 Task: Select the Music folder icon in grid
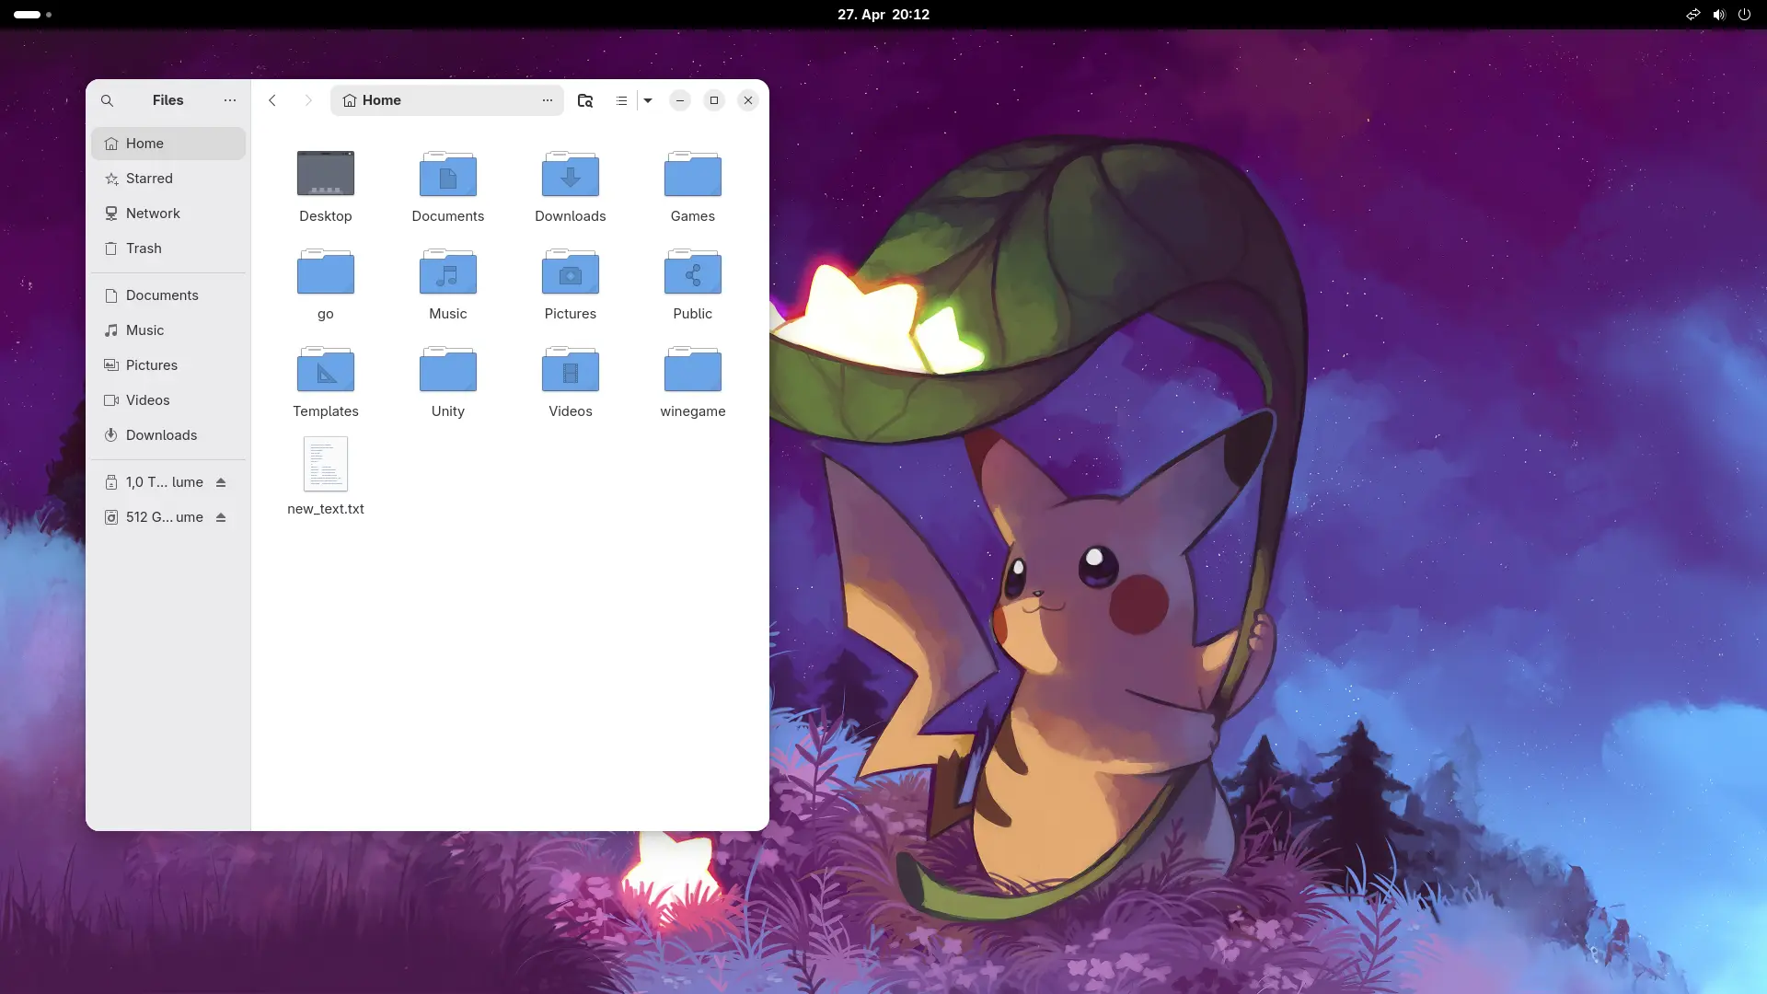pos(448,271)
